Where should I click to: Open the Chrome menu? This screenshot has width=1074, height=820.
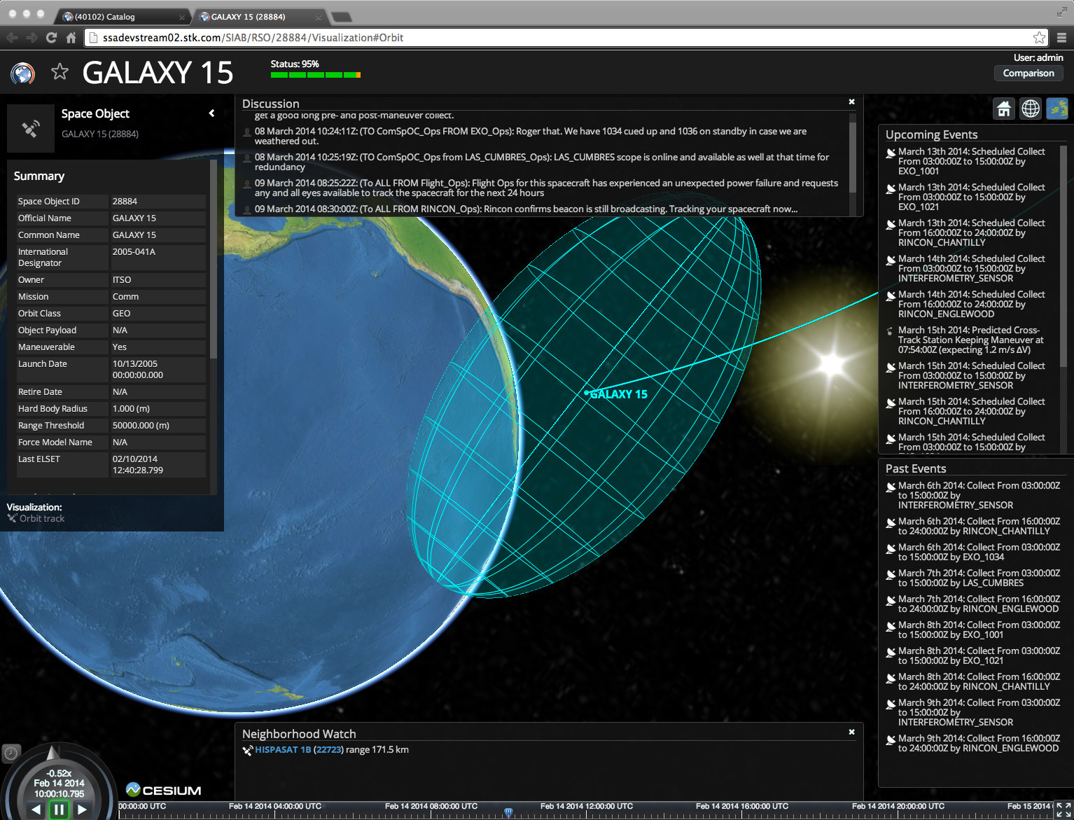point(1061,38)
